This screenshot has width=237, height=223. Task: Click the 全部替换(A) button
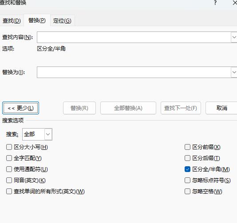[x=128, y=108]
